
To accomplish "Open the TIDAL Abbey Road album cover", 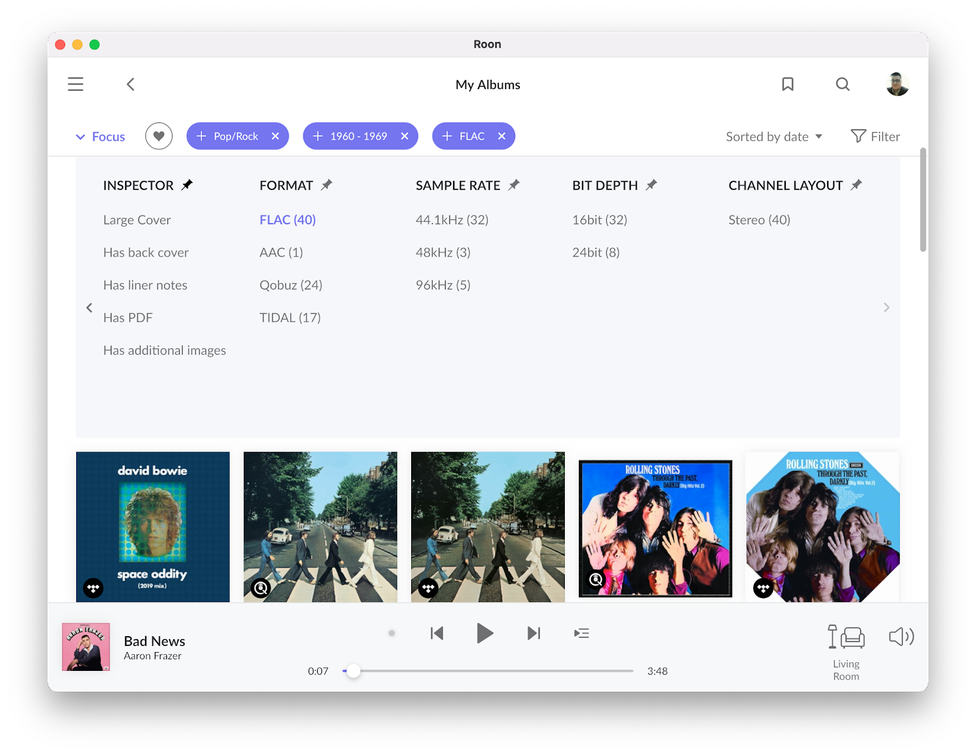I will 488,526.
